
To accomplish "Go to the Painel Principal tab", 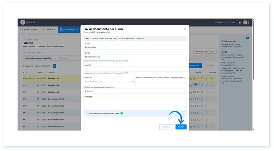I will tap(28, 30).
